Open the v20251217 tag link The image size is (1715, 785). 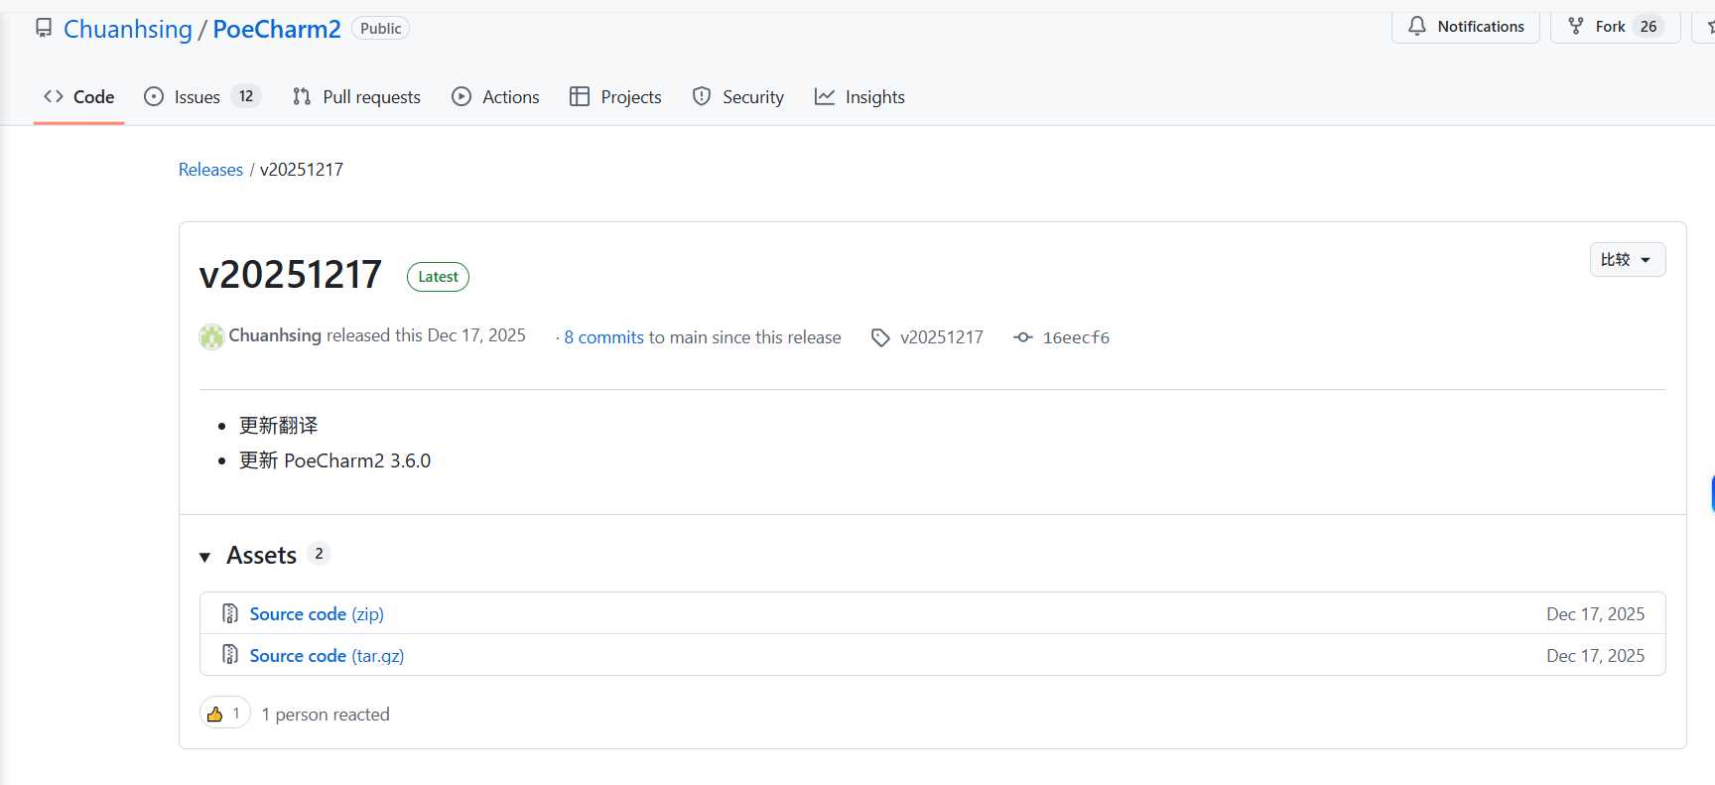click(941, 337)
